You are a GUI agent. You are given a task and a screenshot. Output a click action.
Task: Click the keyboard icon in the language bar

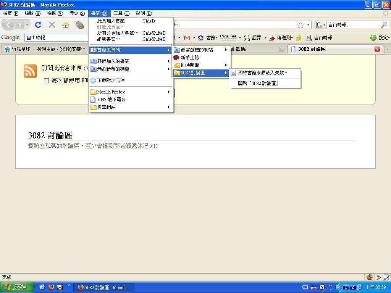[x=314, y=288]
